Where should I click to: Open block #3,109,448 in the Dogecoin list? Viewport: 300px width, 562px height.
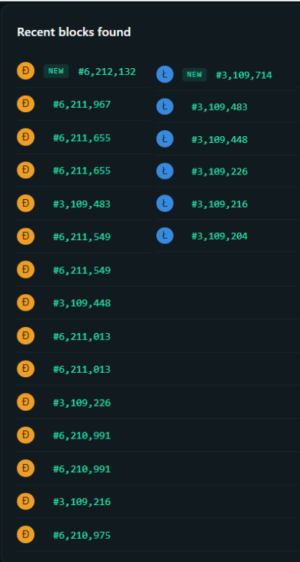coord(82,303)
